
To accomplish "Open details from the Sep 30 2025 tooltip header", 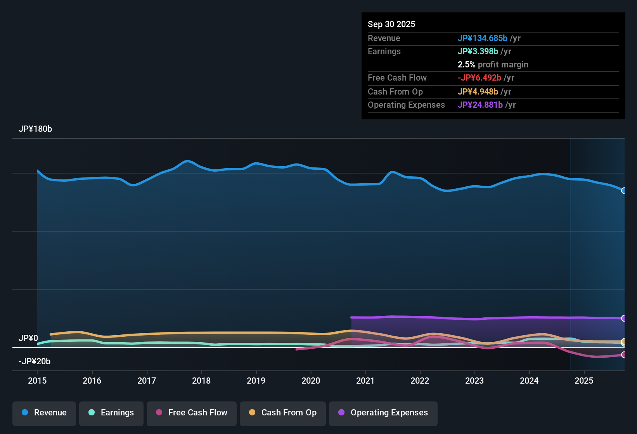I will (391, 24).
